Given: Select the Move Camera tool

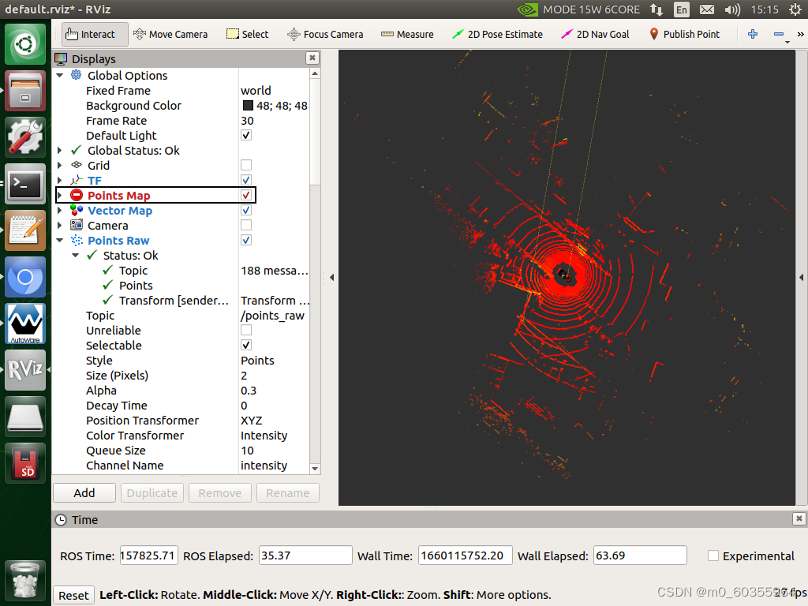Looking at the screenshot, I should (170, 35).
